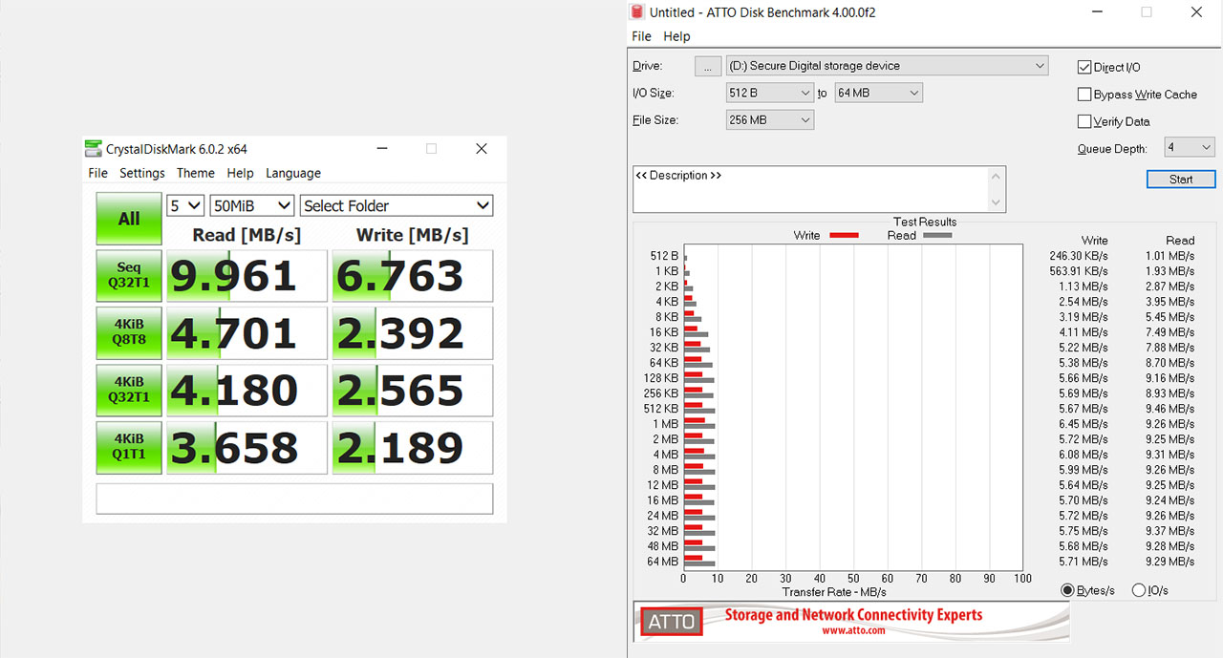Start the ATTO benchmark
The width and height of the screenshot is (1223, 658).
coord(1181,179)
